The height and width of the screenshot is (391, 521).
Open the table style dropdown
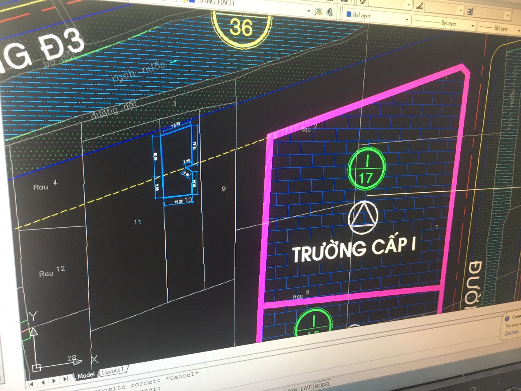493,14
